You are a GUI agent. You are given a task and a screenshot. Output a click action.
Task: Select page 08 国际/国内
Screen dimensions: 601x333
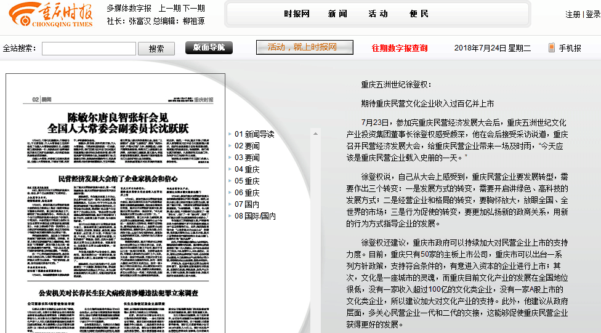click(x=256, y=216)
